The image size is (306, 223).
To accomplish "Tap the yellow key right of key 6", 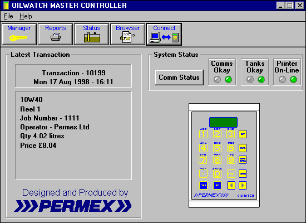I will click(243, 148).
